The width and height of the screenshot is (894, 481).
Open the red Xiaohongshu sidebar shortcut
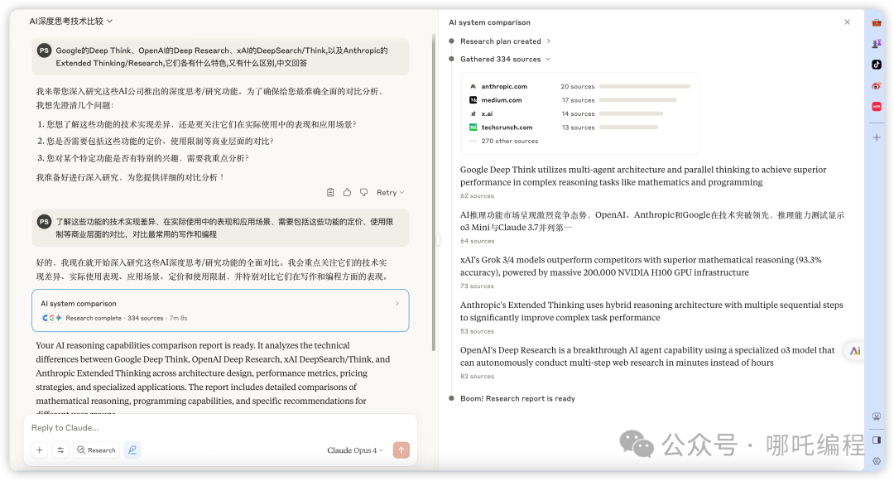877,107
